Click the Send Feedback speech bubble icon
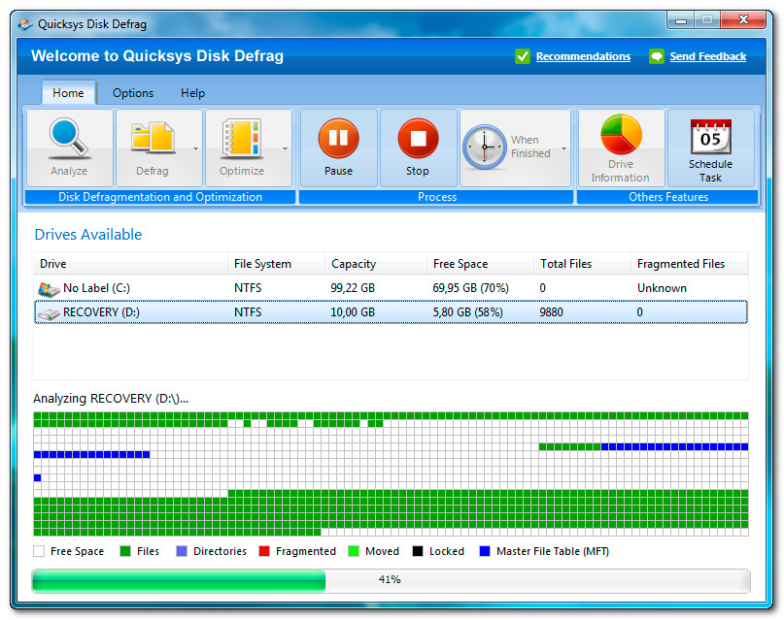 [657, 56]
